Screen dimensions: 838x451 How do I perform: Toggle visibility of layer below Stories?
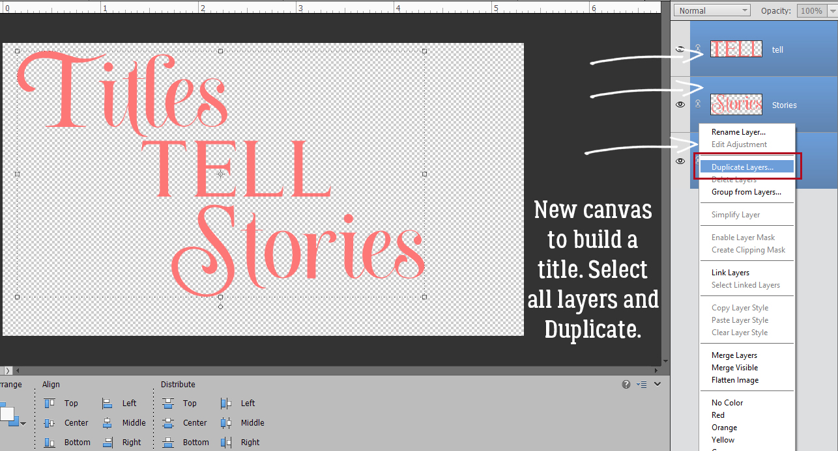(x=680, y=161)
